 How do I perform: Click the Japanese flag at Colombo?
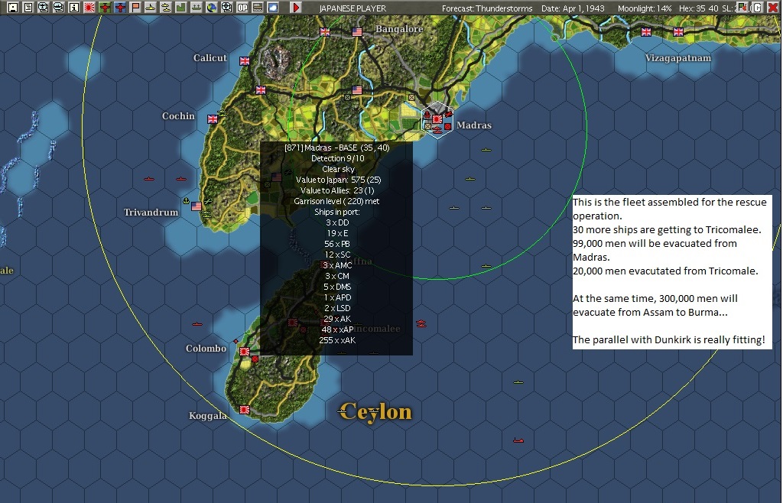point(244,352)
